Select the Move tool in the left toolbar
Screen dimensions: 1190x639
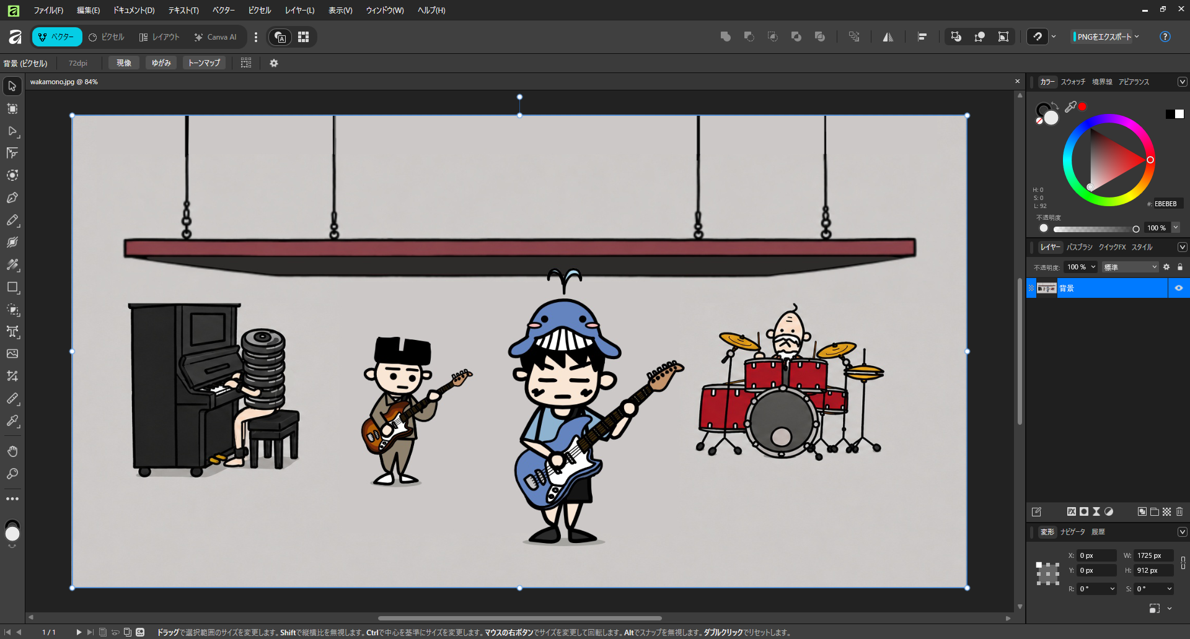pyautogui.click(x=12, y=86)
